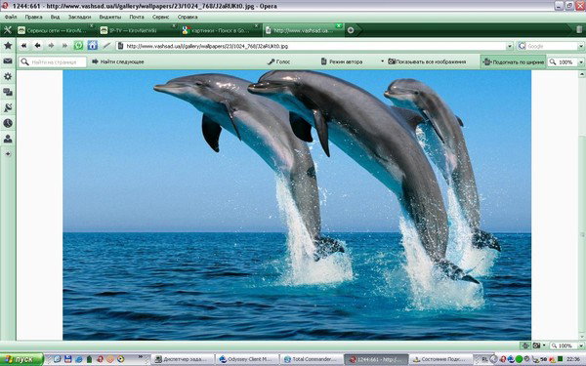Open the closed tabs trash icon

[x=579, y=29]
